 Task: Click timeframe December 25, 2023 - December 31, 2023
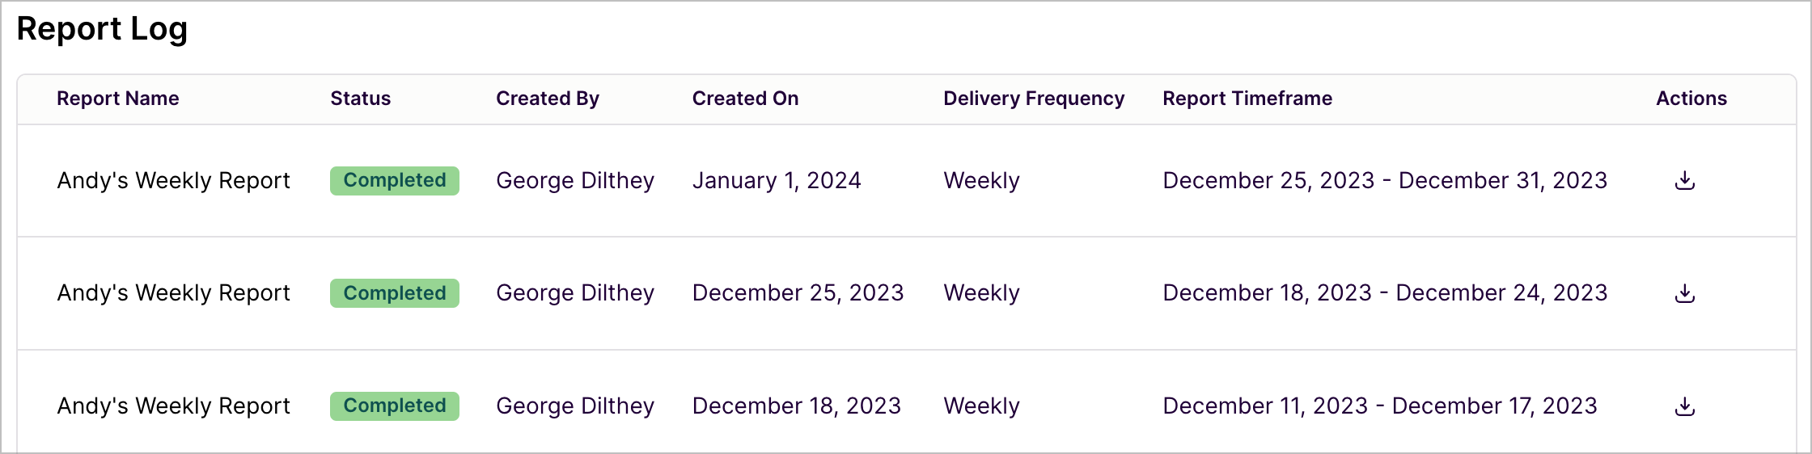point(1385,181)
